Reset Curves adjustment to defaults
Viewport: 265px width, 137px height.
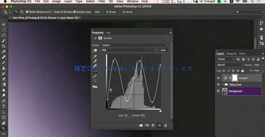pos(153,125)
